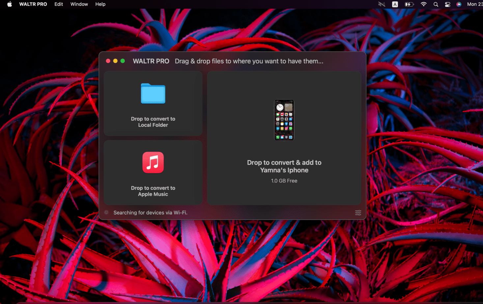The height and width of the screenshot is (304, 483).
Task: Click the muted sound icon in menu bar
Action: pos(382,4)
